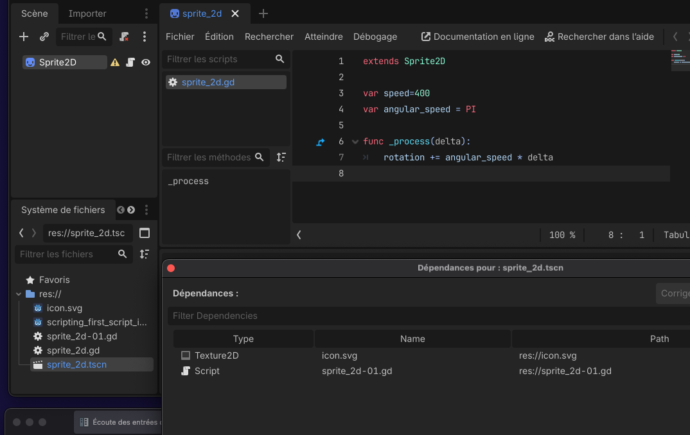
Task: Open file sort options in file system
Action: 145,254
